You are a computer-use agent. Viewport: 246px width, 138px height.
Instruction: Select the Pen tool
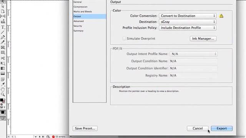(3, 37)
